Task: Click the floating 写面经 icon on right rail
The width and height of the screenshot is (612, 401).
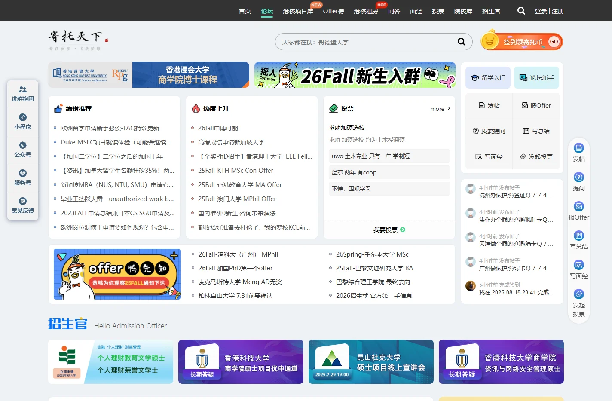Action: [x=579, y=265]
